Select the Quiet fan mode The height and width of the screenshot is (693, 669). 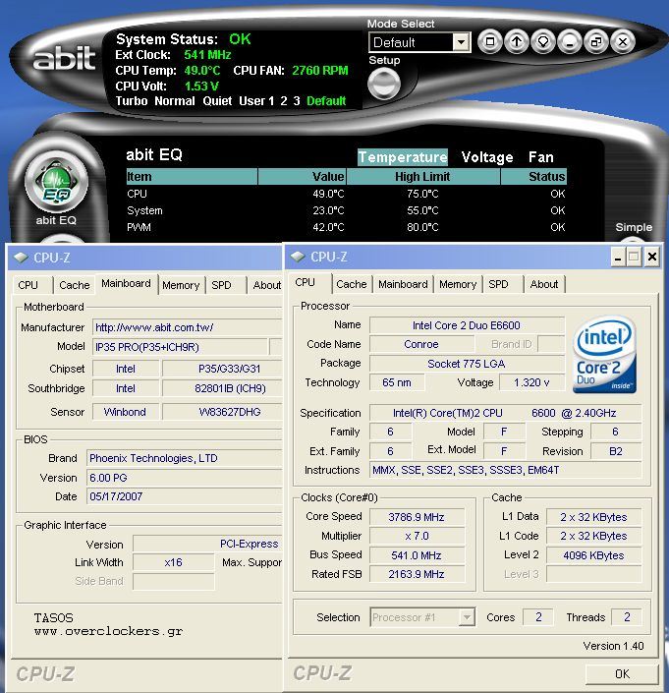pos(217,101)
